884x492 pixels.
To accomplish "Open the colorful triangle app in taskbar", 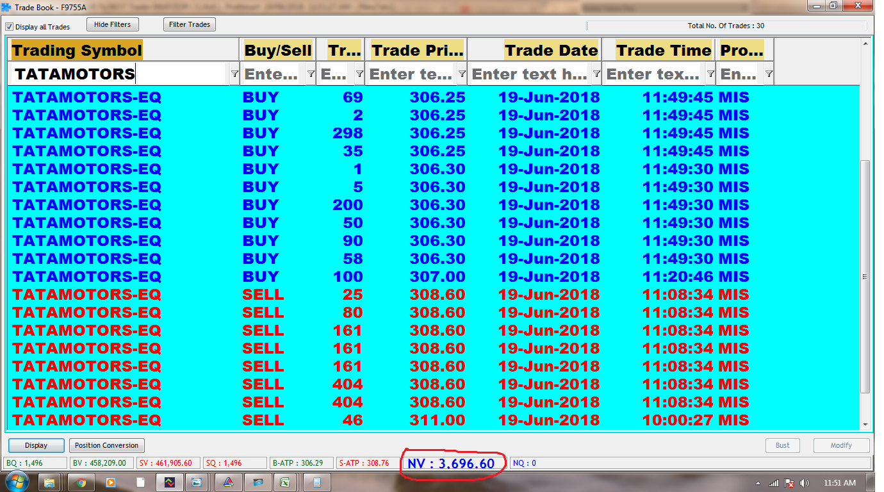I will pos(228,482).
